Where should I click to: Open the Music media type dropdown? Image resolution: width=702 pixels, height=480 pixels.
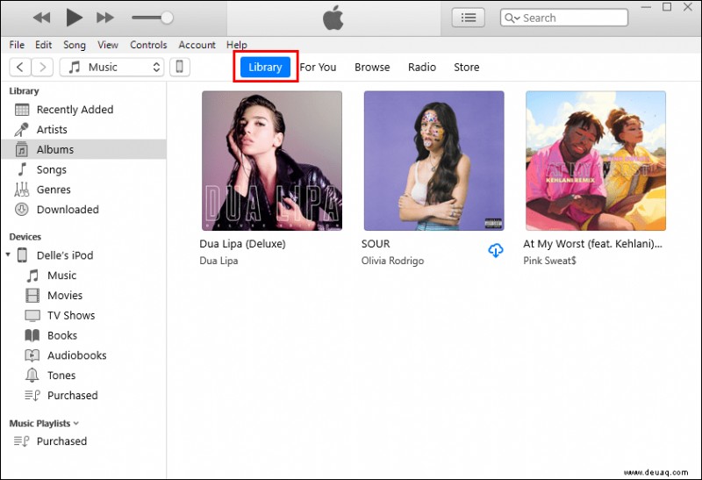point(112,68)
